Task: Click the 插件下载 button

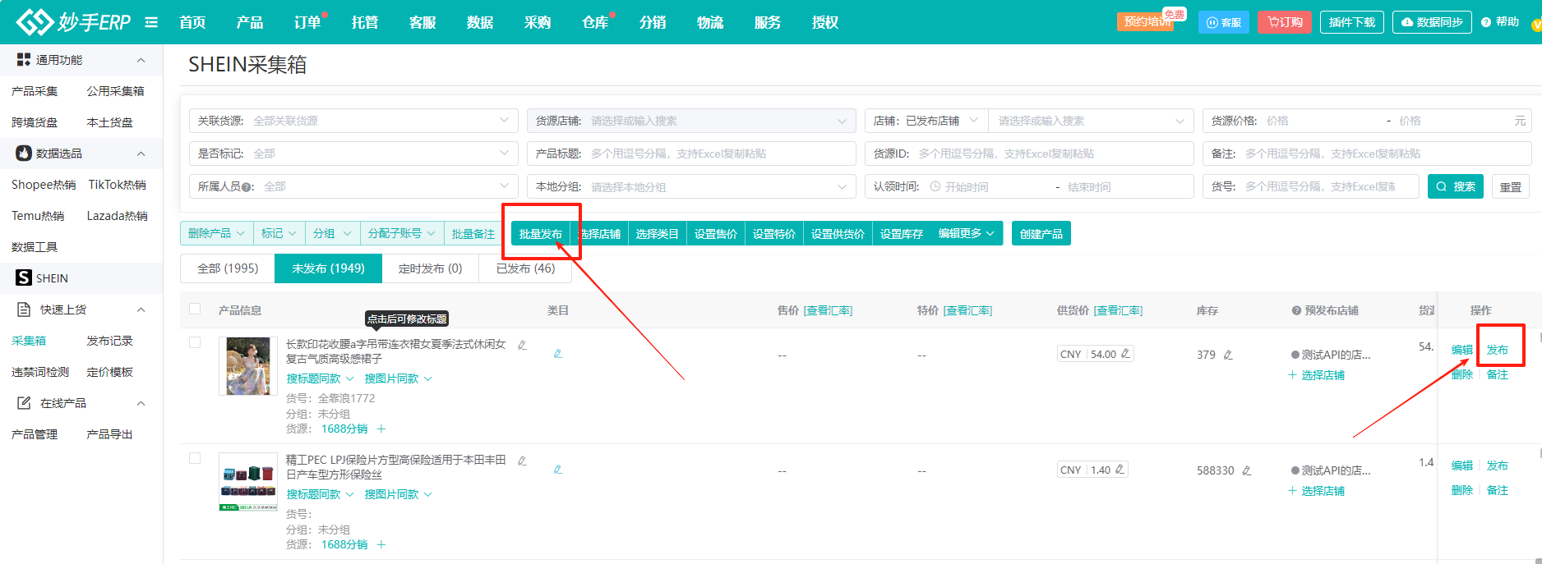Action: tap(1352, 22)
